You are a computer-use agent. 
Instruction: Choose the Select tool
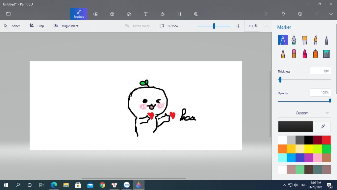coord(12,26)
